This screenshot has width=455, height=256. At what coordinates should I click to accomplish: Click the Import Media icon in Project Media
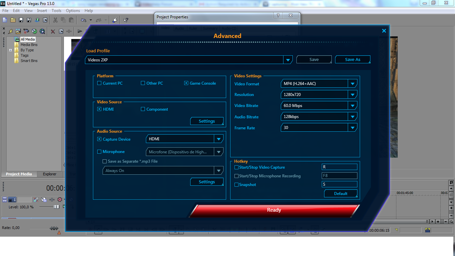[18, 31]
